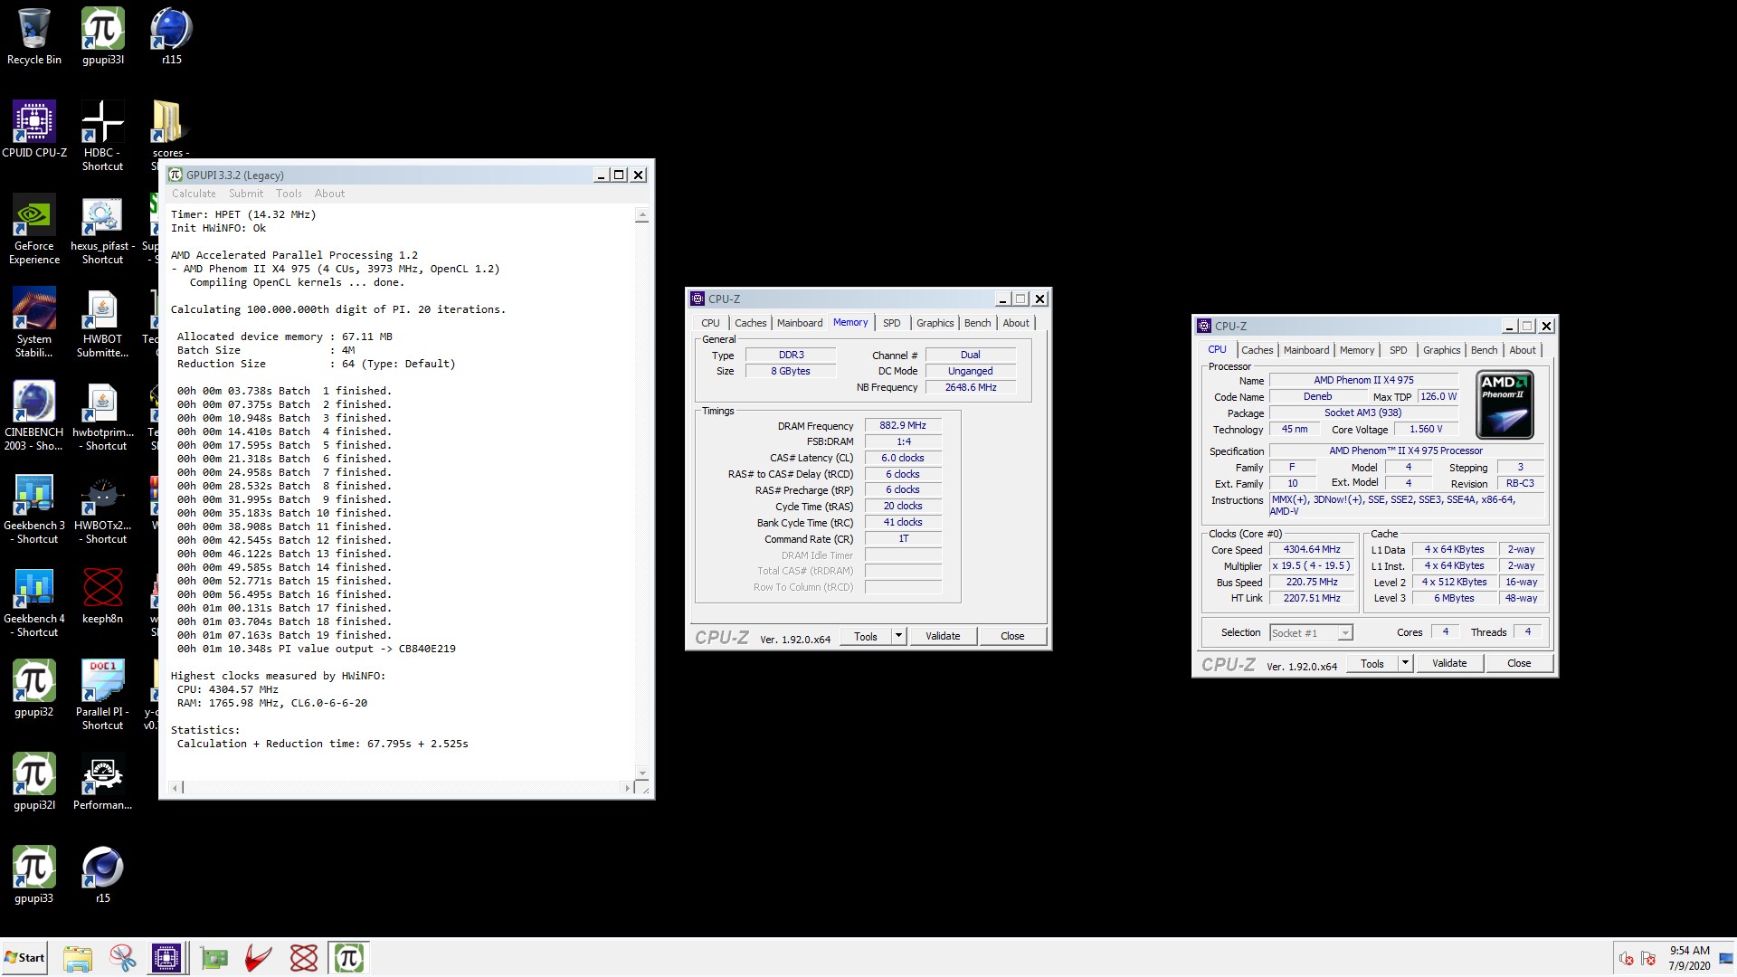Launch the HWBOTx265 shortcut on the desktop

tap(102, 508)
